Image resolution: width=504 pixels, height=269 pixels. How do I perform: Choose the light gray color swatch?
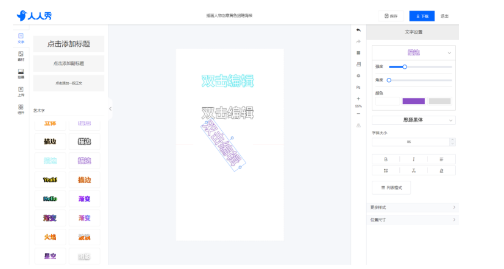(440, 101)
